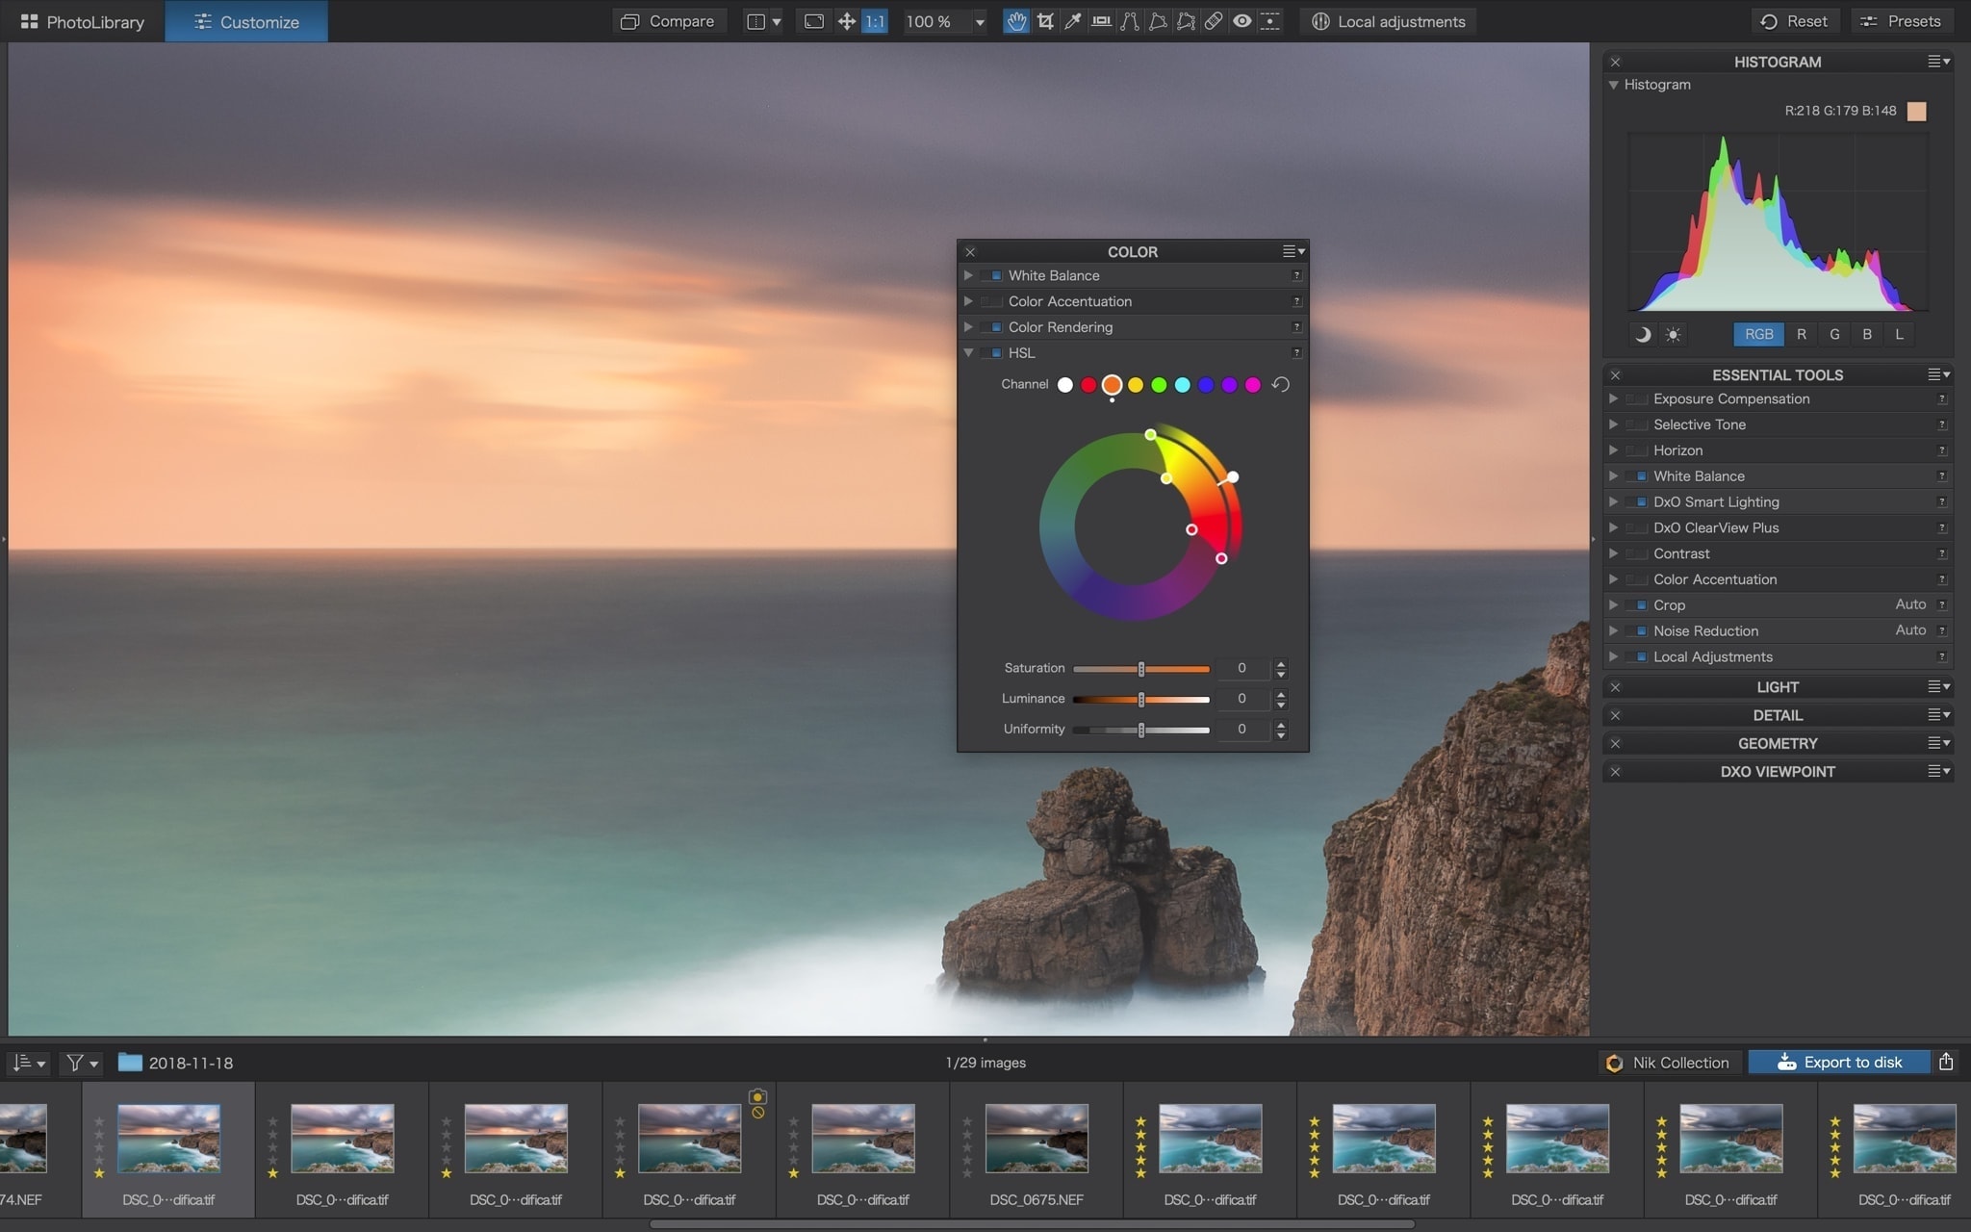Click the fit-to-screen zoom icon

(x=814, y=21)
